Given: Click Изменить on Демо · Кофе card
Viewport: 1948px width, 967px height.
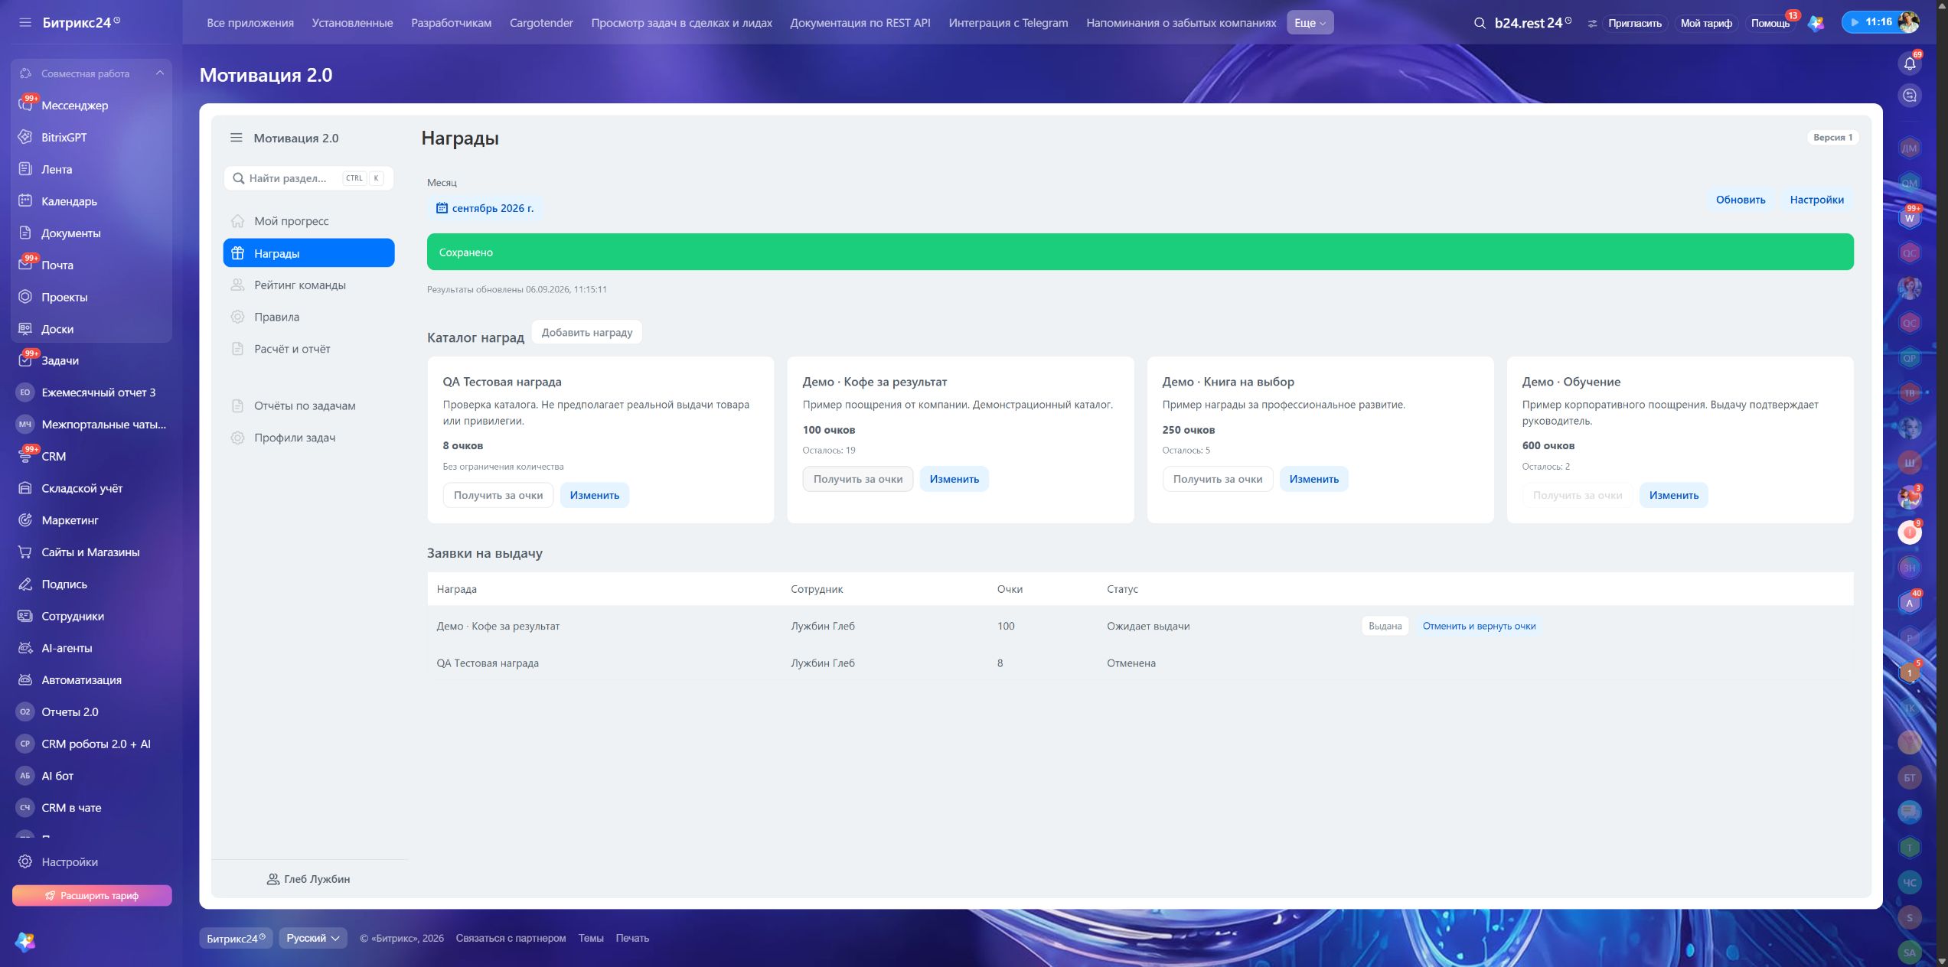Looking at the screenshot, I should point(954,479).
